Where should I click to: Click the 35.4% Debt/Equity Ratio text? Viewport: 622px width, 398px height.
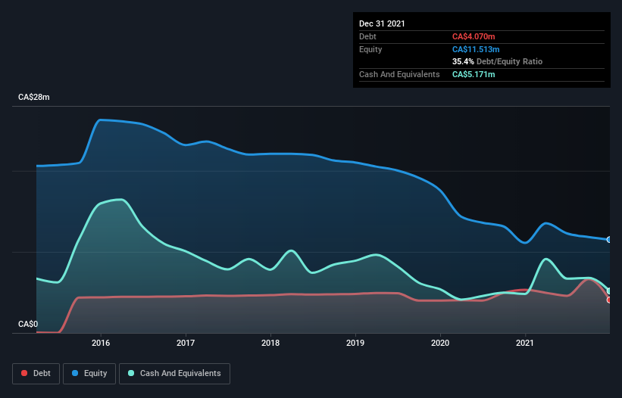click(498, 61)
